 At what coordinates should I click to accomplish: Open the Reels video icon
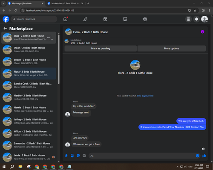[105, 19]
